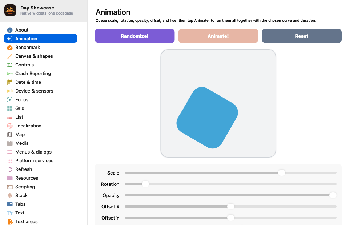Select Platform services
Image resolution: width=349 pixels, height=225 pixels.
[40, 161]
